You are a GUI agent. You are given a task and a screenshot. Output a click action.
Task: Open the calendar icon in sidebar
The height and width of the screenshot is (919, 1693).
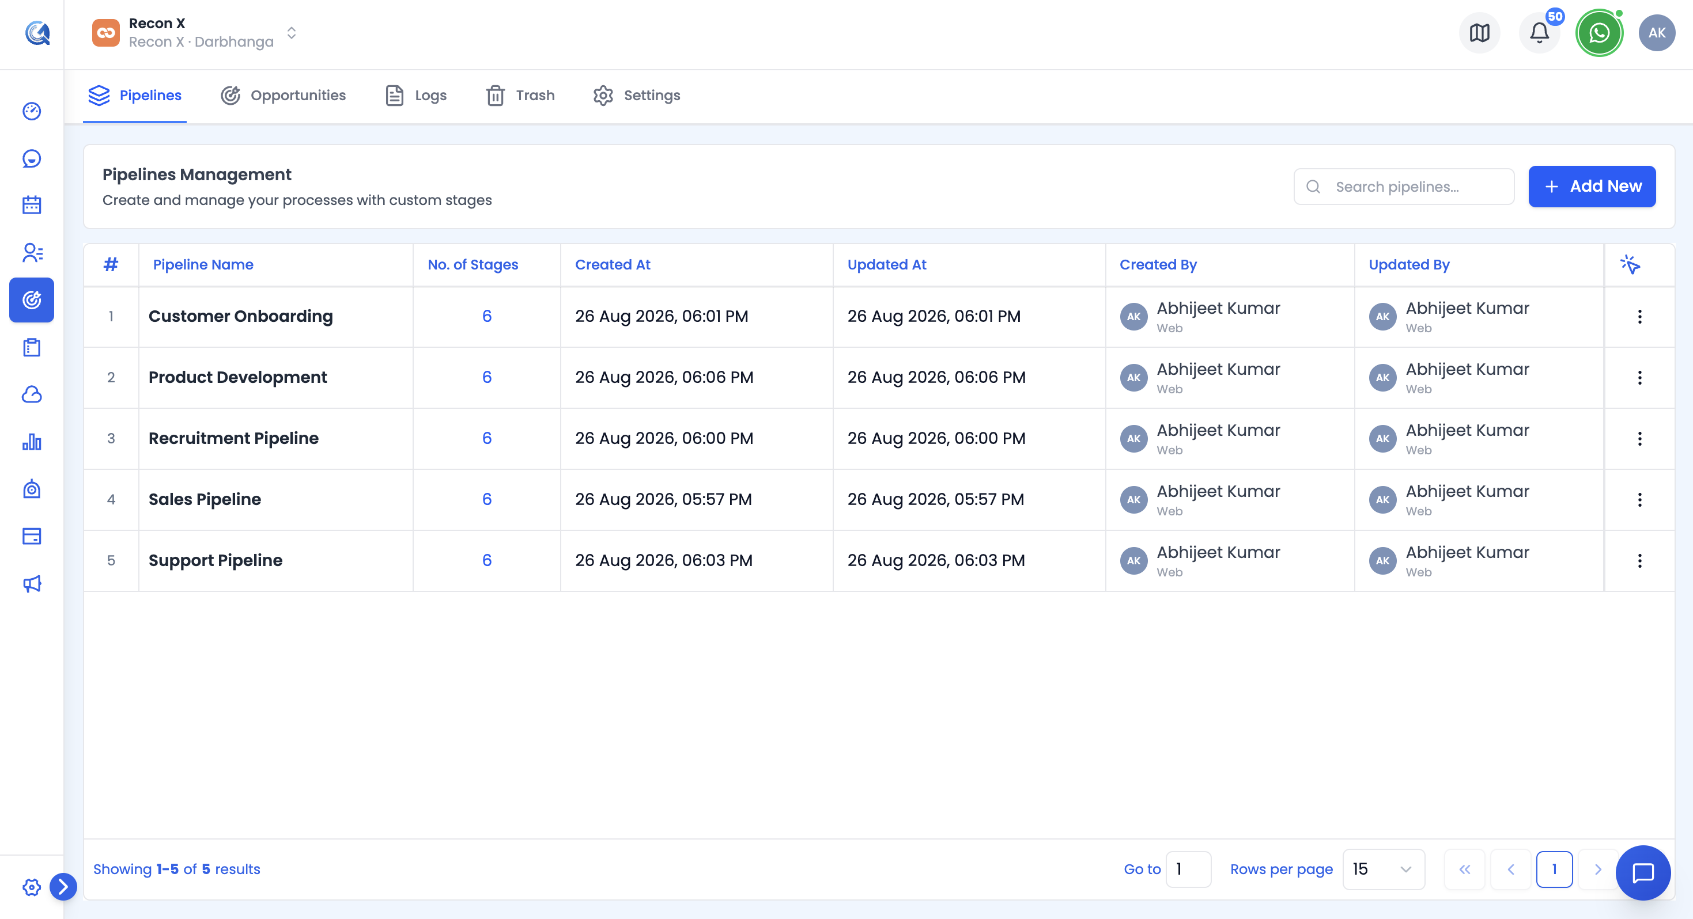click(x=32, y=206)
